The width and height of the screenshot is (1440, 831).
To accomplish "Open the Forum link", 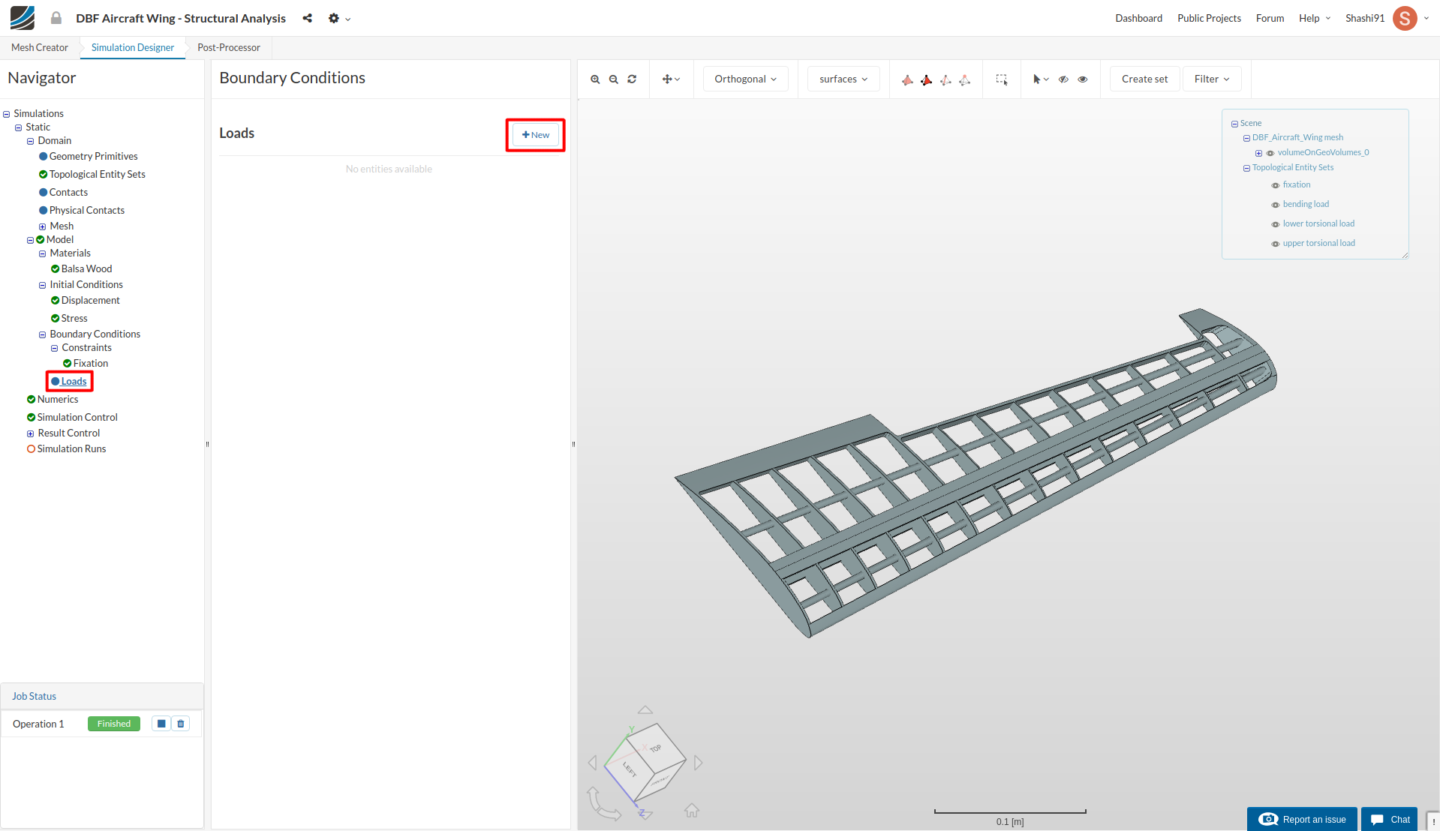I will tap(1270, 18).
